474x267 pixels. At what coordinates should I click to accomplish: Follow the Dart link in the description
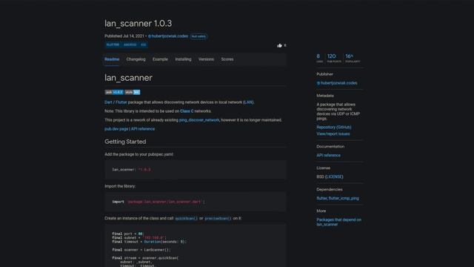pos(108,102)
